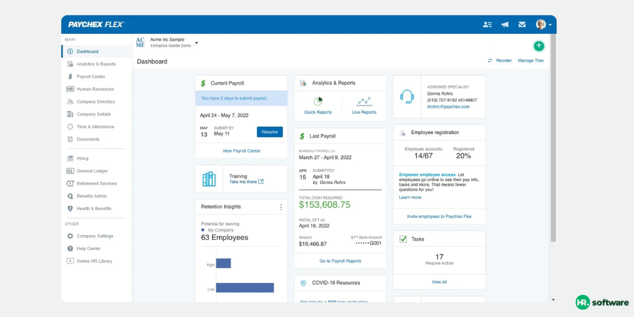Click the $153,608.75 total cash amount
The image size is (634, 317).
coord(324,205)
